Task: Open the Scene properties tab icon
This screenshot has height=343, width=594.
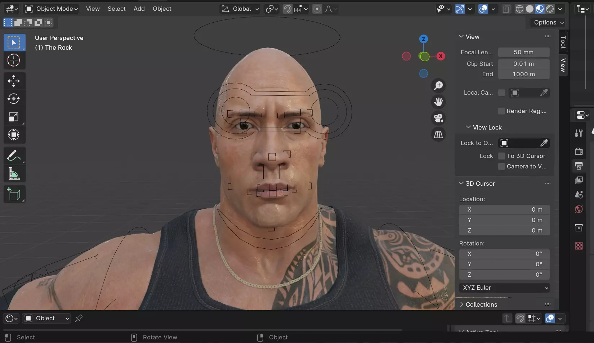Action: coord(579,195)
